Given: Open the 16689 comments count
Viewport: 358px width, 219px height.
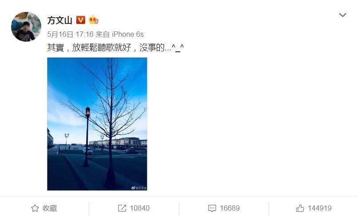Looking at the screenshot, I should [230, 208].
